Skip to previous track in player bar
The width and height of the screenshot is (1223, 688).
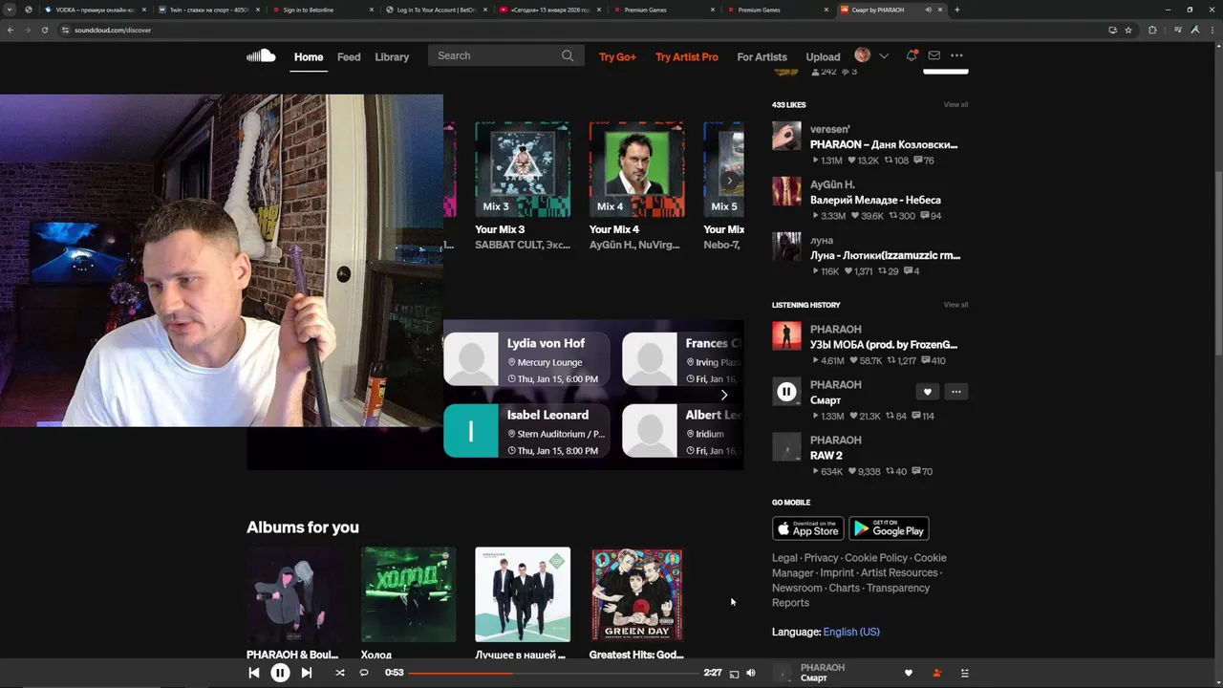(254, 673)
